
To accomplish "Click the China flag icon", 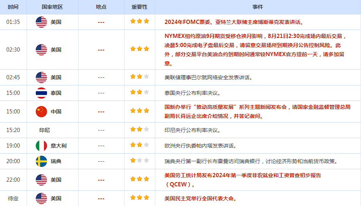I will (41, 112).
